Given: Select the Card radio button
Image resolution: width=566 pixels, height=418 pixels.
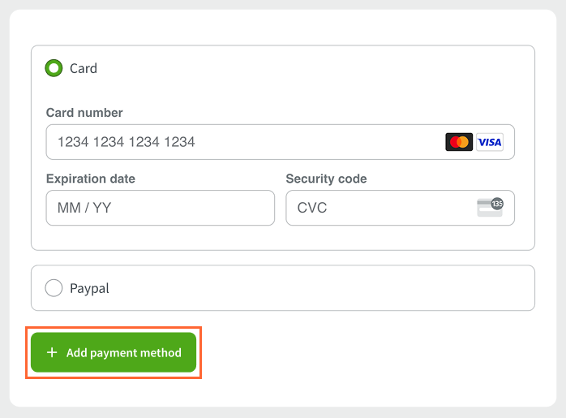Looking at the screenshot, I should (54, 68).
